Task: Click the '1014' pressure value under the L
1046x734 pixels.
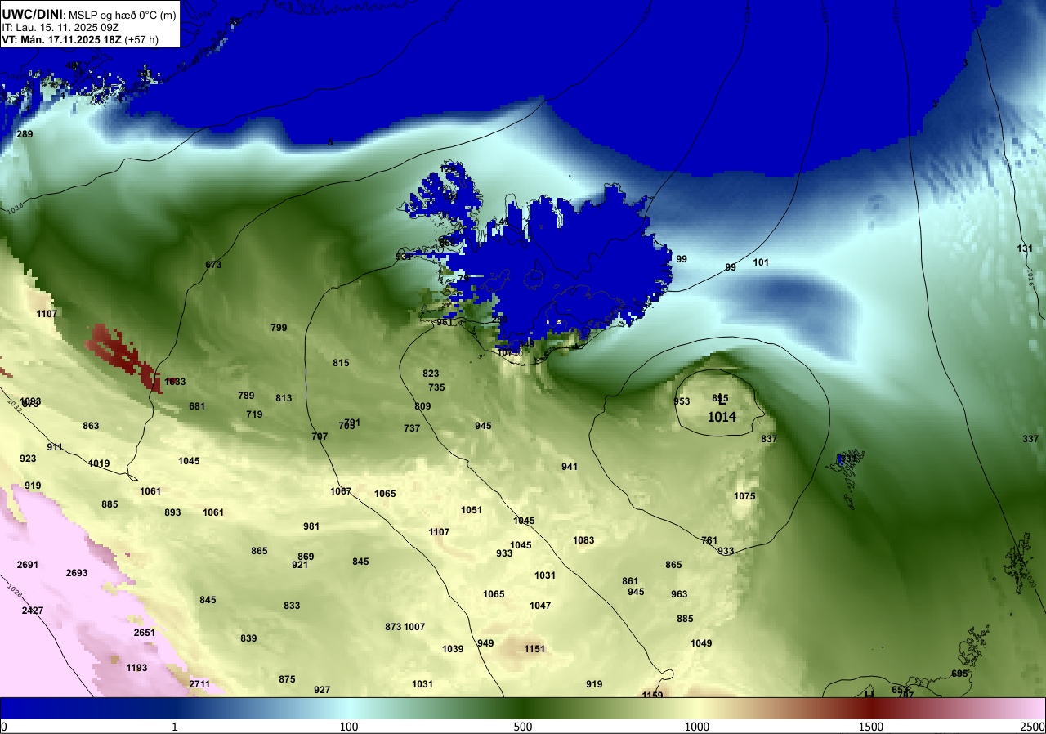Action: point(722,417)
